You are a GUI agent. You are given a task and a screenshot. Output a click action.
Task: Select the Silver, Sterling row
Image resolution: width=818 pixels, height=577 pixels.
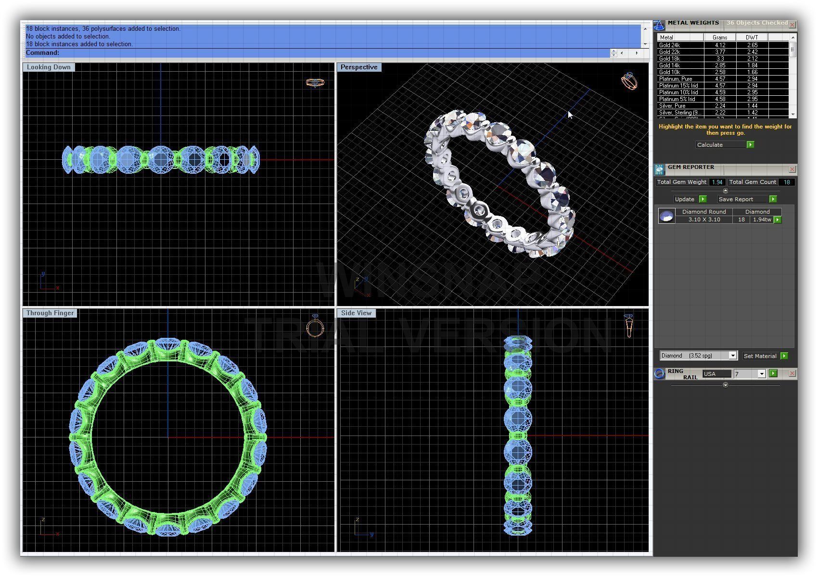pos(723,113)
